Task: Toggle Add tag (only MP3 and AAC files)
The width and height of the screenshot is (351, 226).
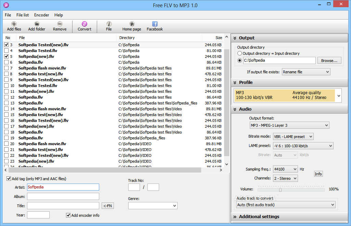Action: [x=9, y=179]
